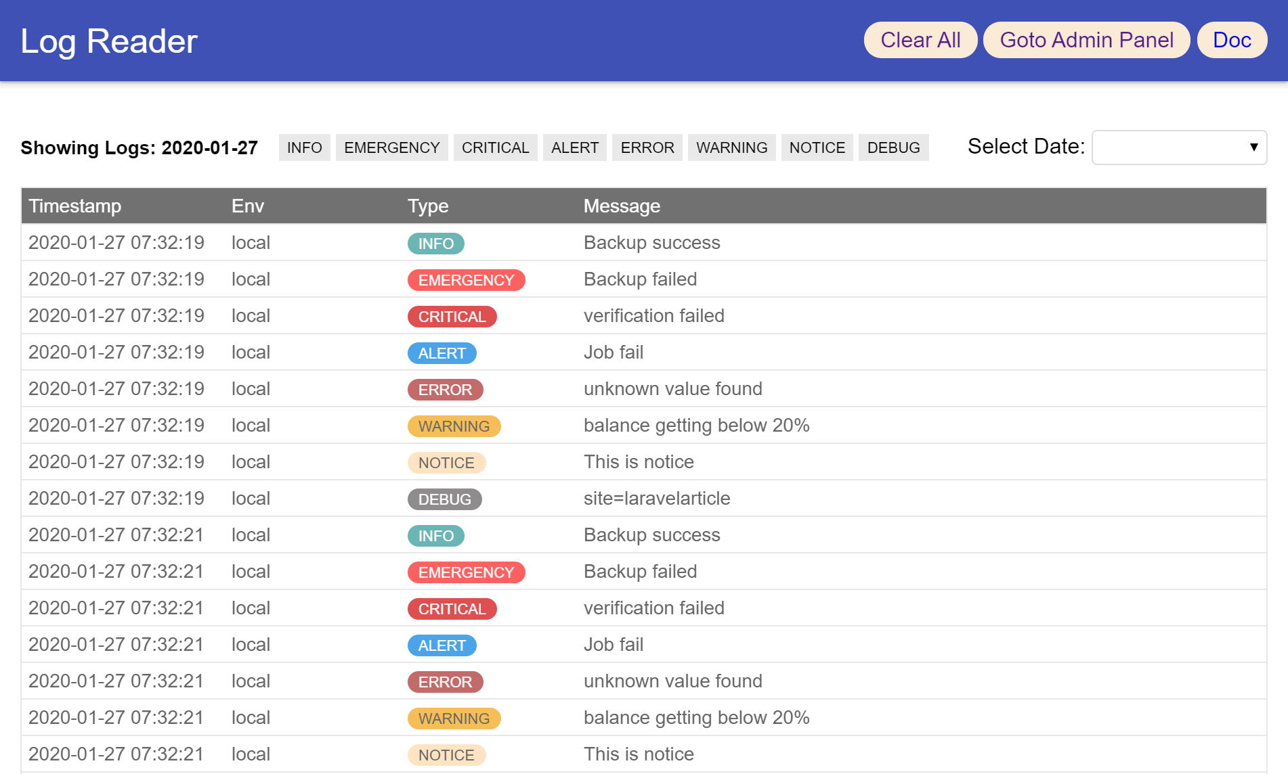1288x774 pixels.
Task: Switch to the ERROR filter tab
Action: pyautogui.click(x=647, y=147)
